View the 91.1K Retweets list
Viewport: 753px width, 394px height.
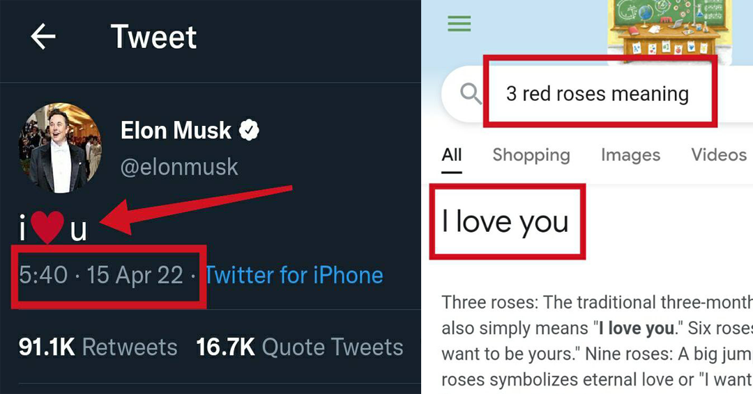coord(98,347)
